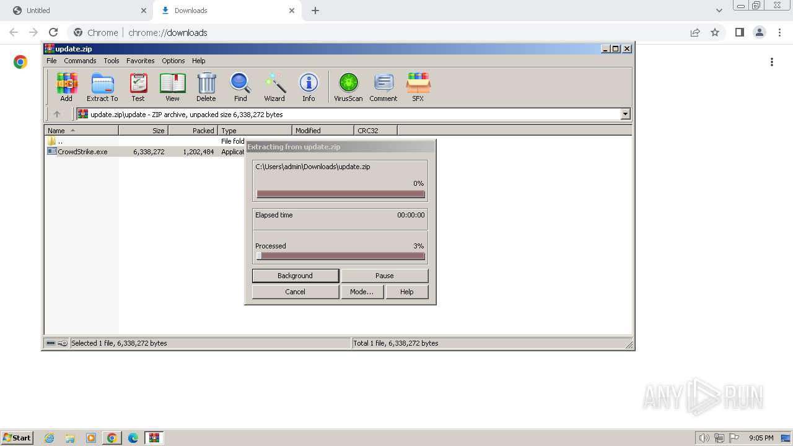Click the taskbar clock showing 9:05 PM

click(761, 438)
